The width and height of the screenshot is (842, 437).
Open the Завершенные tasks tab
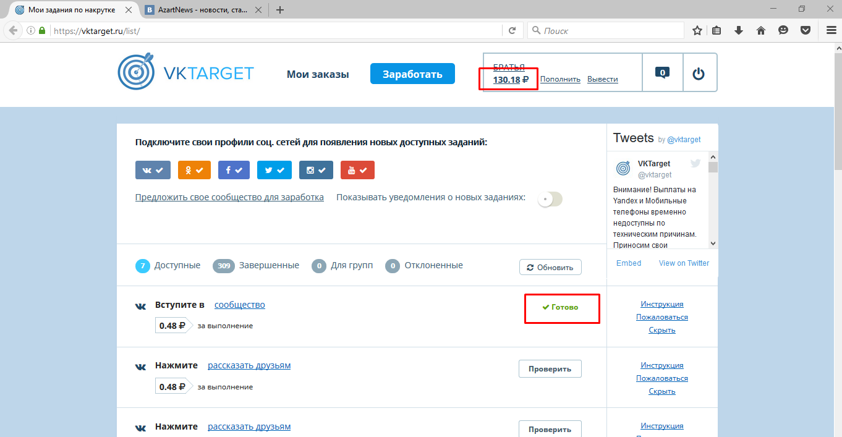(x=256, y=266)
